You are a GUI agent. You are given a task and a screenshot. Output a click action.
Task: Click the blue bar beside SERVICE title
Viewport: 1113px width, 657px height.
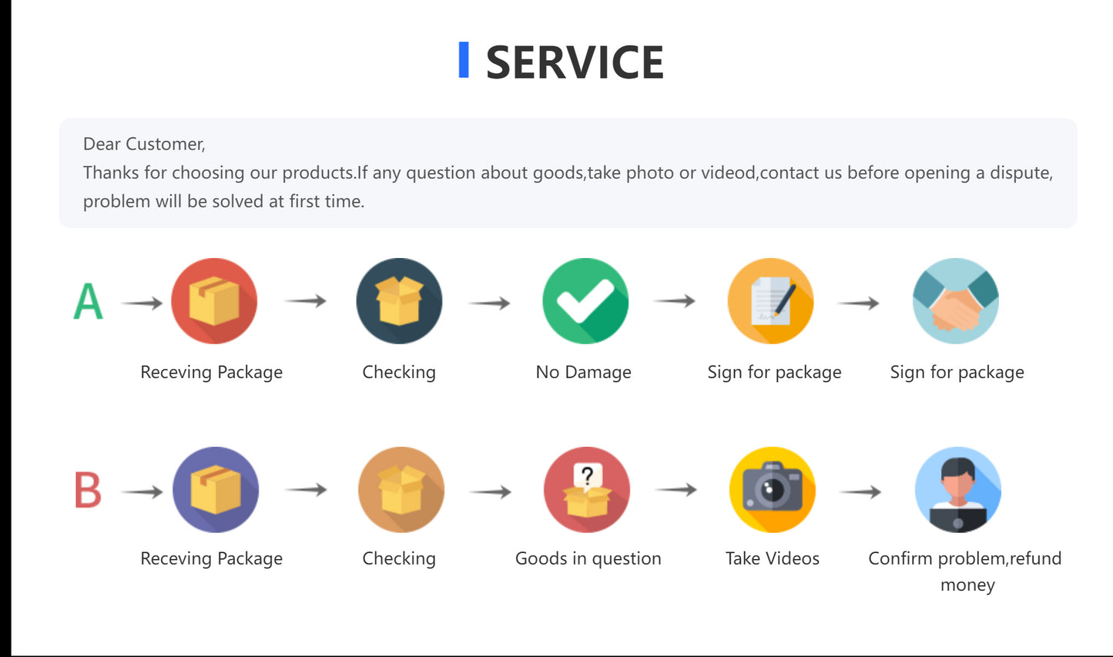coord(464,60)
